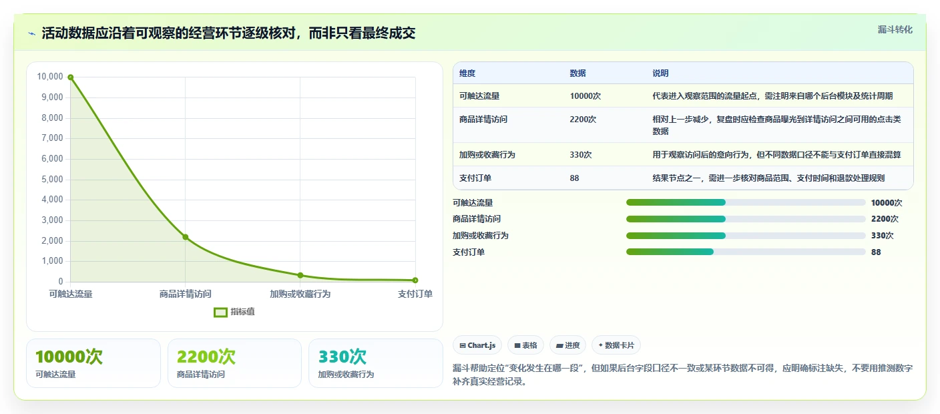Select the 进度 chip
The image size is (940, 414).
coord(567,345)
